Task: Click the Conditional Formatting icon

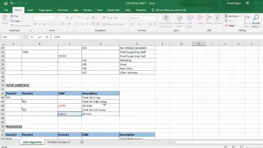Action: click(x=166, y=18)
